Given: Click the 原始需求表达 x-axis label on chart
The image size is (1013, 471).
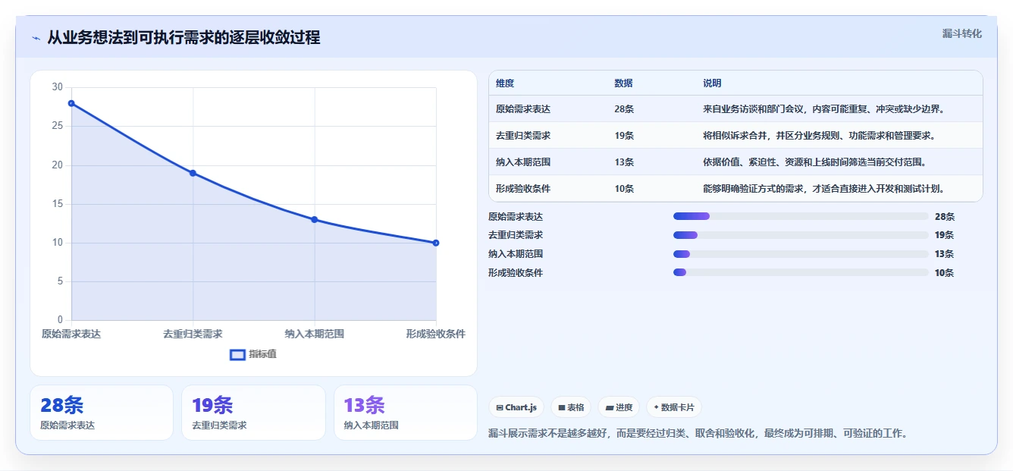Looking at the screenshot, I should click(x=71, y=334).
